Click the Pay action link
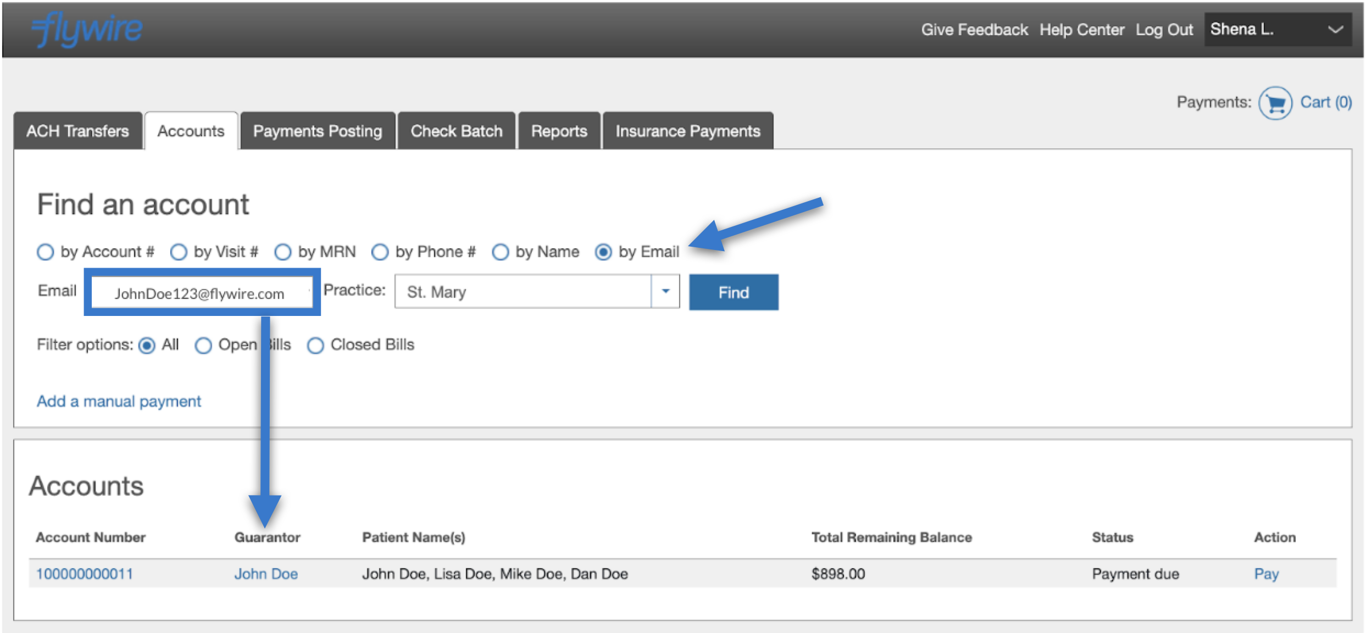This screenshot has height=633, width=1367. pyautogui.click(x=1266, y=574)
